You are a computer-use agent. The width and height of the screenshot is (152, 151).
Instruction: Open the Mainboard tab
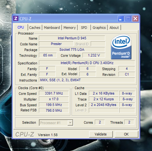coord(52,28)
